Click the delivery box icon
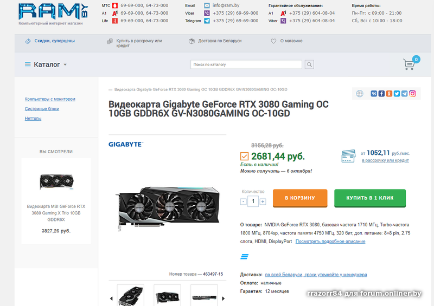This screenshot has height=306, width=434. tap(192, 41)
